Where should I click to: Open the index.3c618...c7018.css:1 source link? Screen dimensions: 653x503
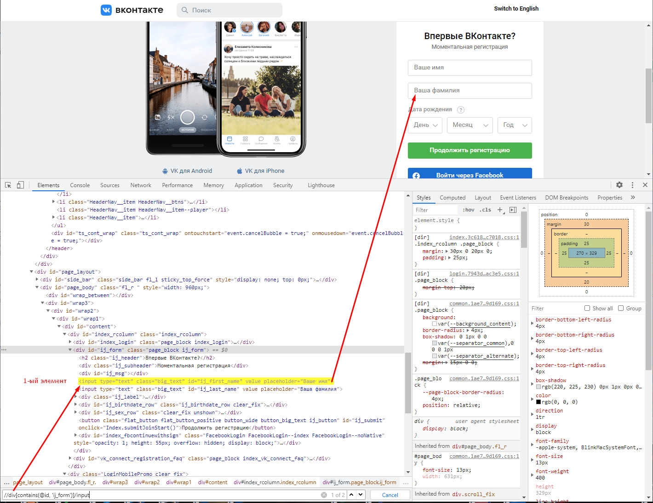[x=484, y=237]
